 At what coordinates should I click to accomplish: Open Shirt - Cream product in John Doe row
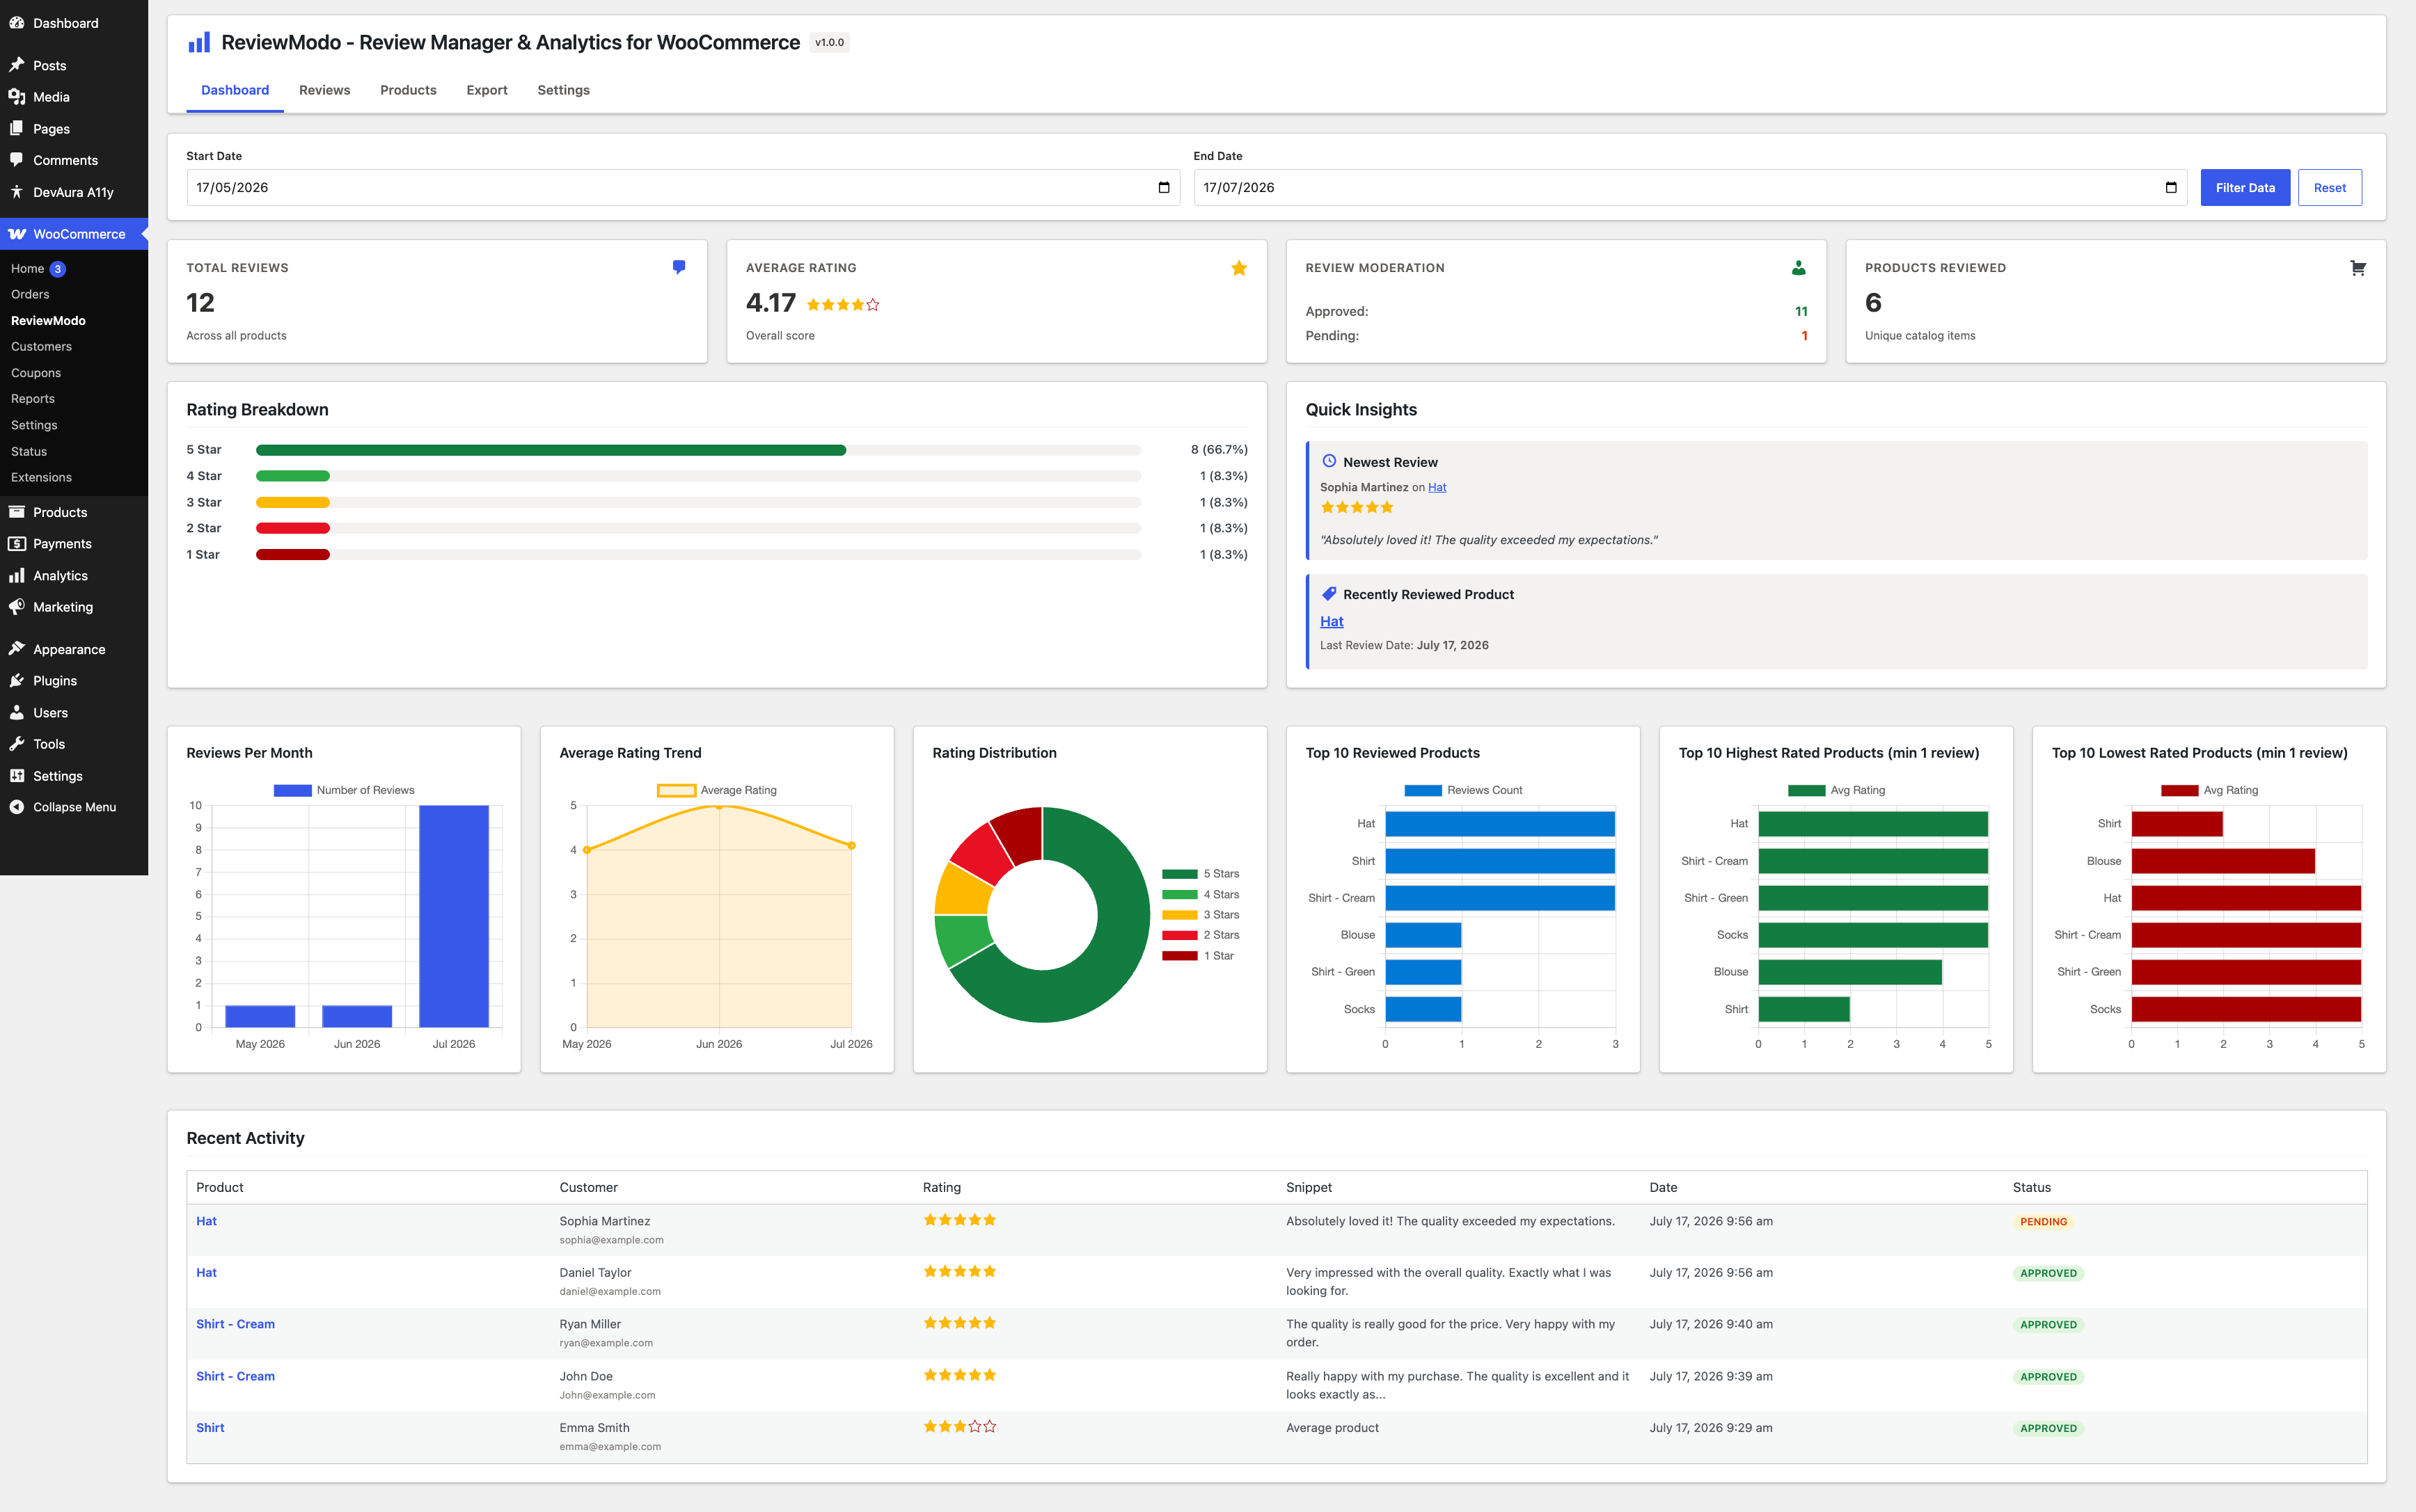[x=235, y=1376]
